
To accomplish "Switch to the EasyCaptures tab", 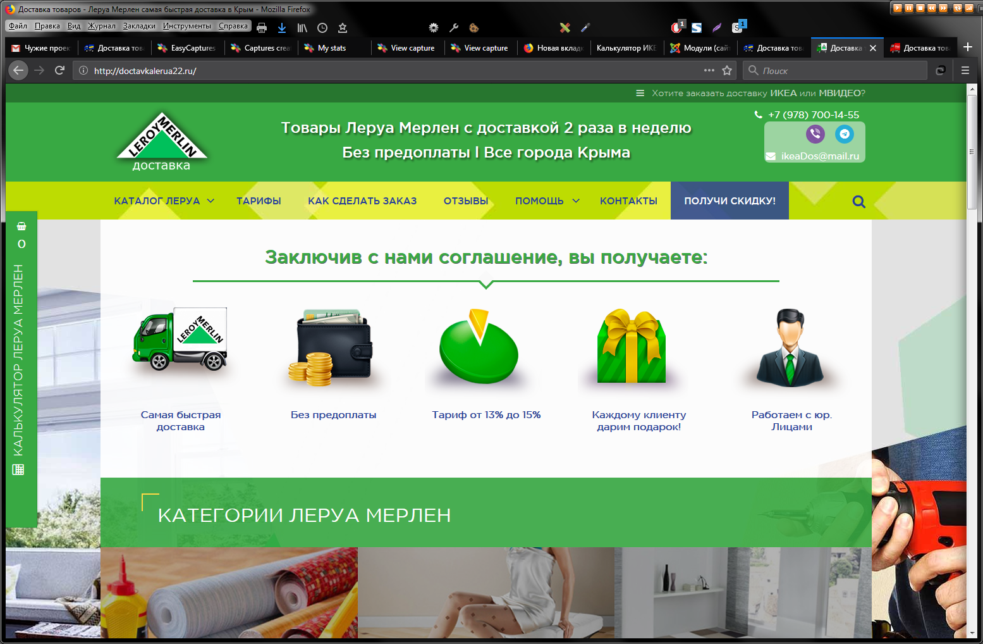I will [x=188, y=47].
